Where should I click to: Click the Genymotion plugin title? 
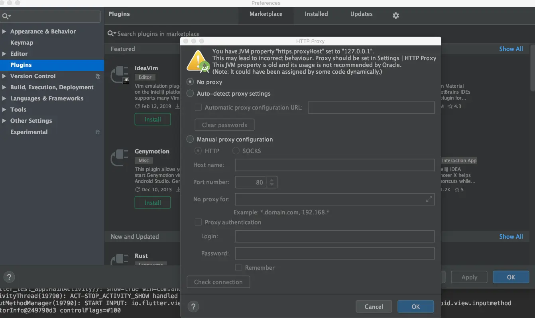pyautogui.click(x=152, y=151)
